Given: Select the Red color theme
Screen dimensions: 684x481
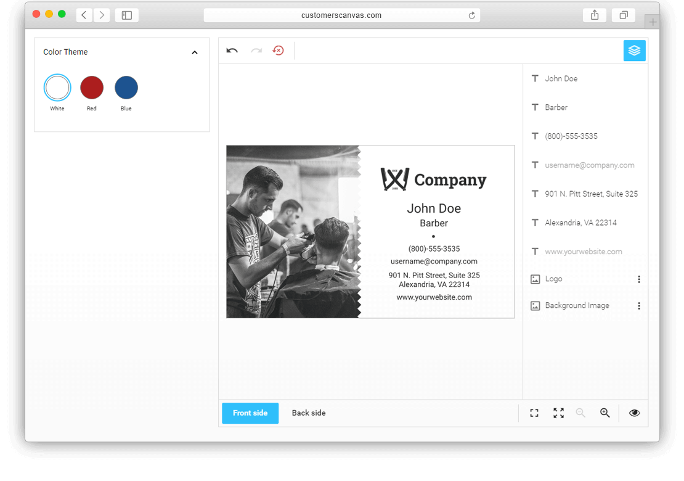Looking at the screenshot, I should point(92,88).
